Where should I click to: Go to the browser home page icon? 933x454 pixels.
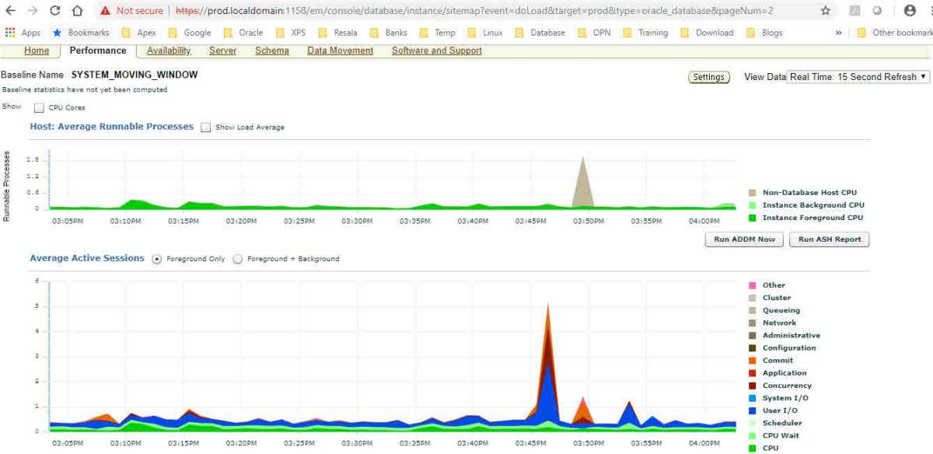click(x=77, y=11)
